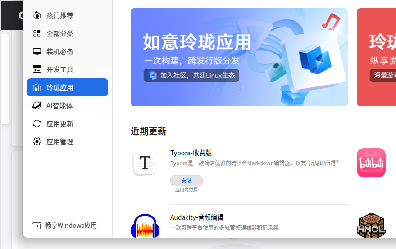This screenshot has height=249, width=396.
Task: Click 加入社区，共建Linux生态 button
Action: pyautogui.click(x=191, y=76)
